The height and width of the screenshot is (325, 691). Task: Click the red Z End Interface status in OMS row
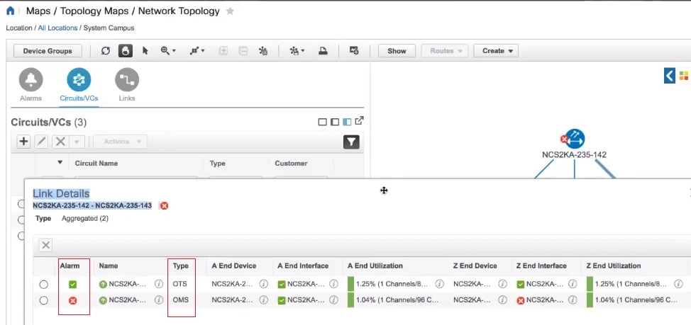point(521,301)
